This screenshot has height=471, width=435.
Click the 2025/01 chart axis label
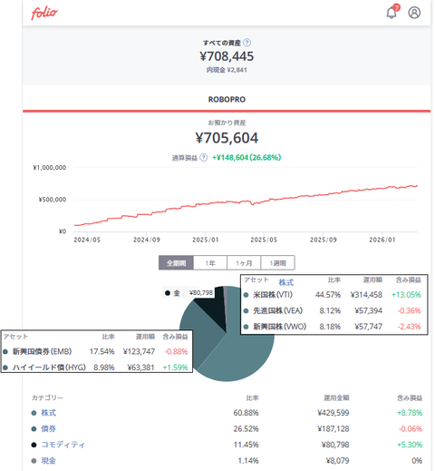coord(206,240)
